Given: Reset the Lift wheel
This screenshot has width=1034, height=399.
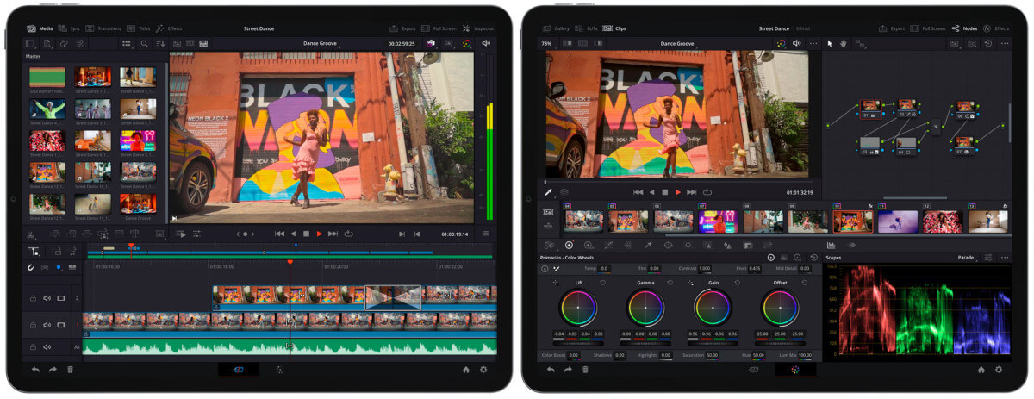Looking at the screenshot, I should click(x=601, y=283).
